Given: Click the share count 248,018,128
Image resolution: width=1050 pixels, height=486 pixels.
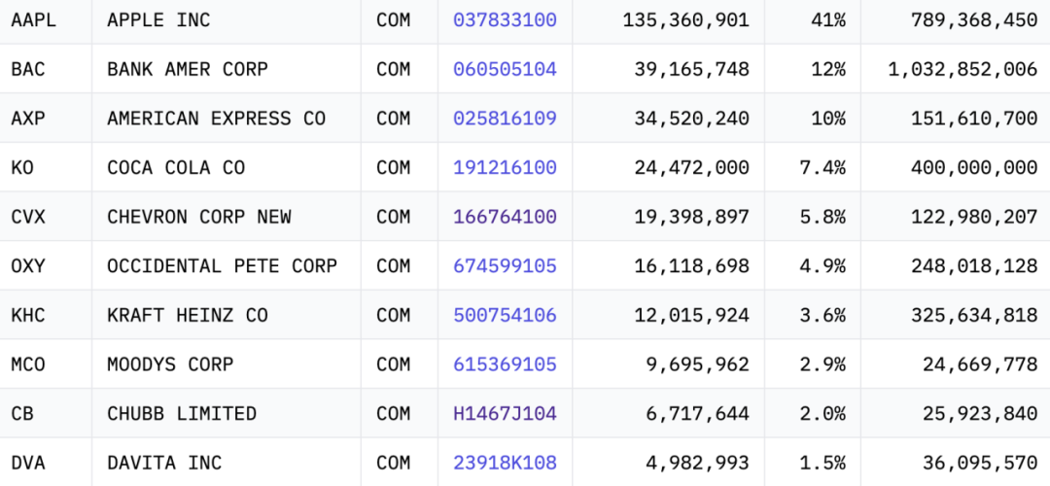Looking at the screenshot, I should [974, 267].
